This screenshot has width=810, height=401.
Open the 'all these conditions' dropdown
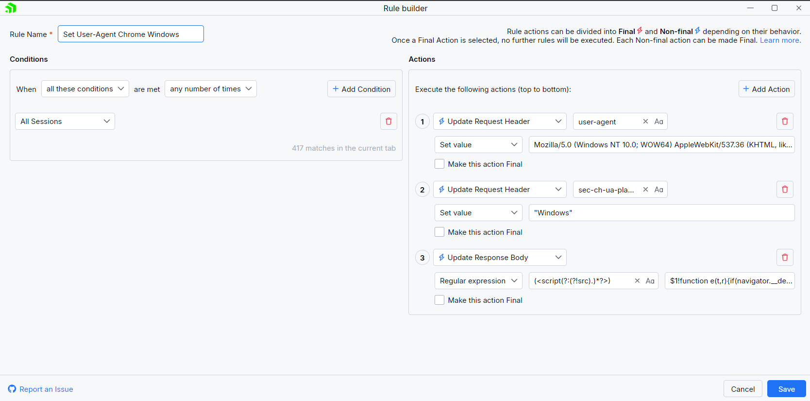[x=85, y=89]
